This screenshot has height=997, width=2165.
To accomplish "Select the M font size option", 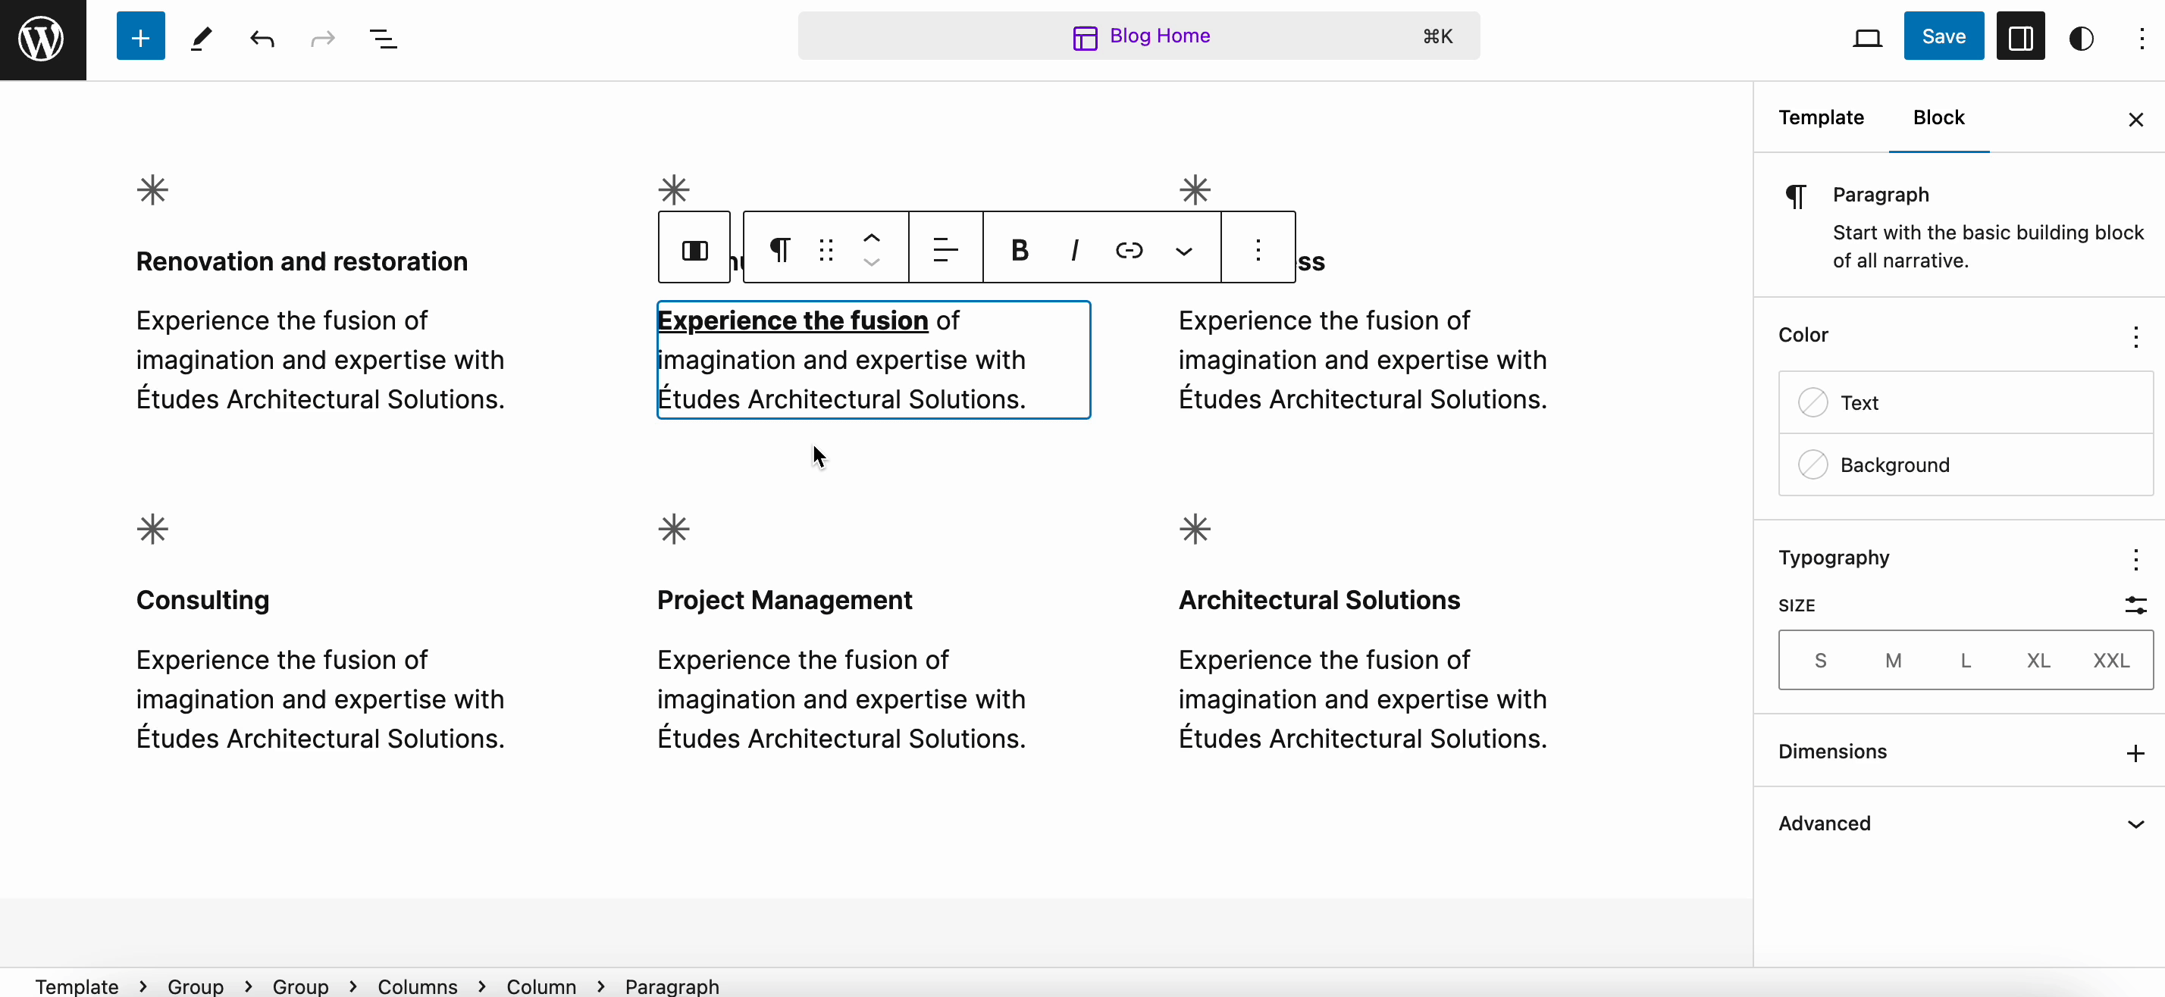I will click(x=1893, y=660).
